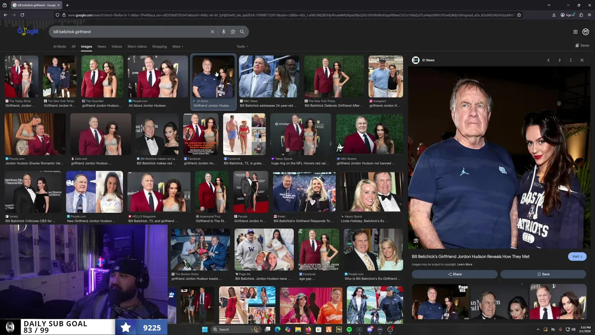
Task: Open Firefox extensions icon
Action: click(x=582, y=15)
